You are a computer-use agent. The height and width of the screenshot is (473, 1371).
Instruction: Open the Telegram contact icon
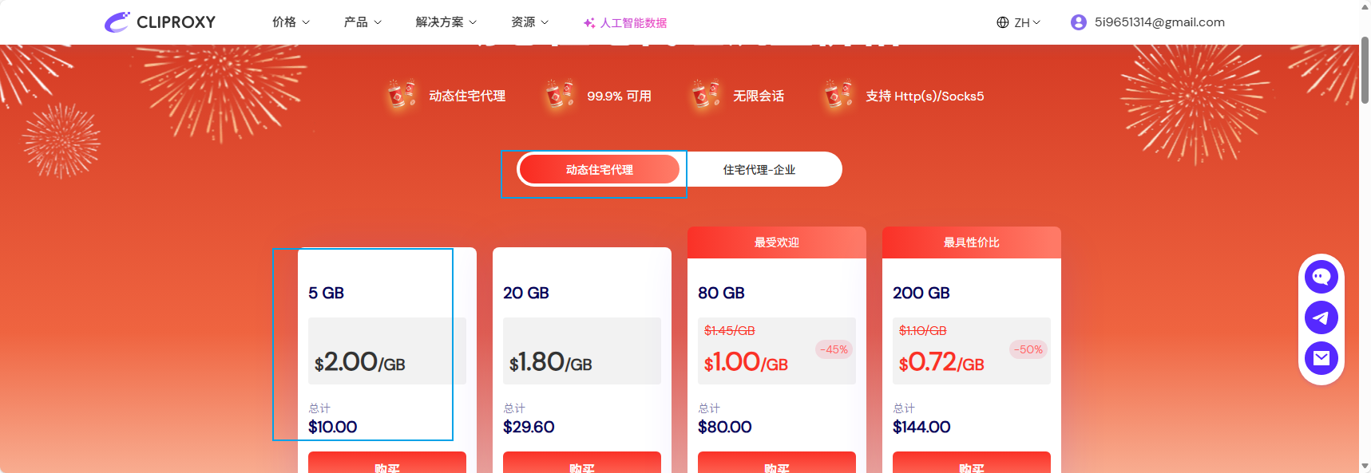1321,317
